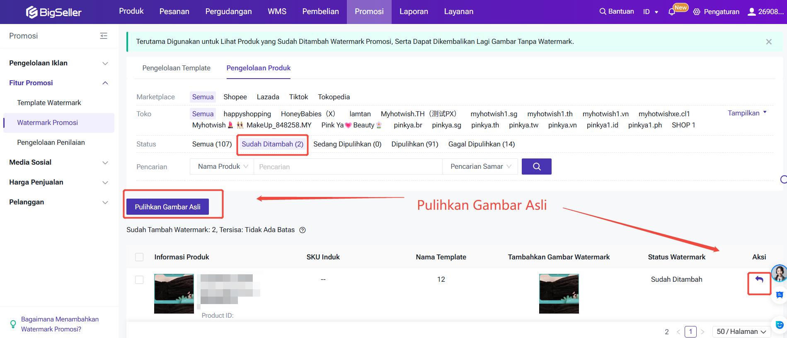The image size is (787, 338).
Task: Open Bagaimana Menambahkan Watermark Promosi help link
Action: 60,324
